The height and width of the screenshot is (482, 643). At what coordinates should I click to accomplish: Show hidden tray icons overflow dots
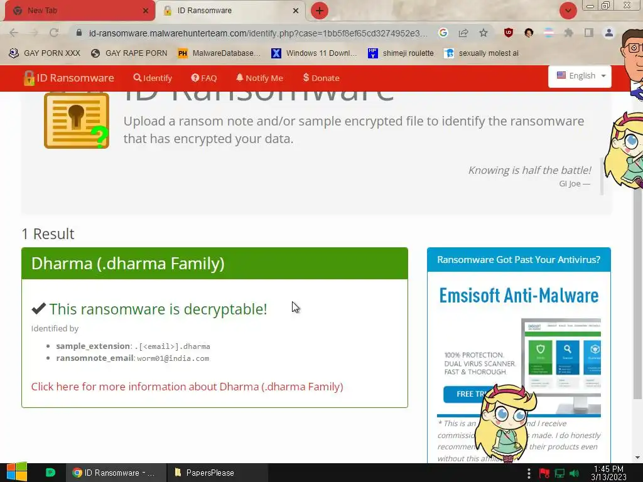click(529, 473)
